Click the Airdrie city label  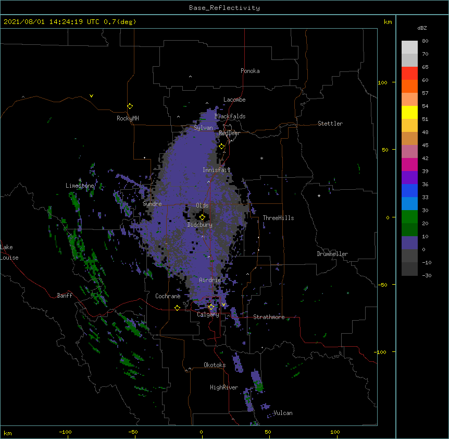click(210, 280)
